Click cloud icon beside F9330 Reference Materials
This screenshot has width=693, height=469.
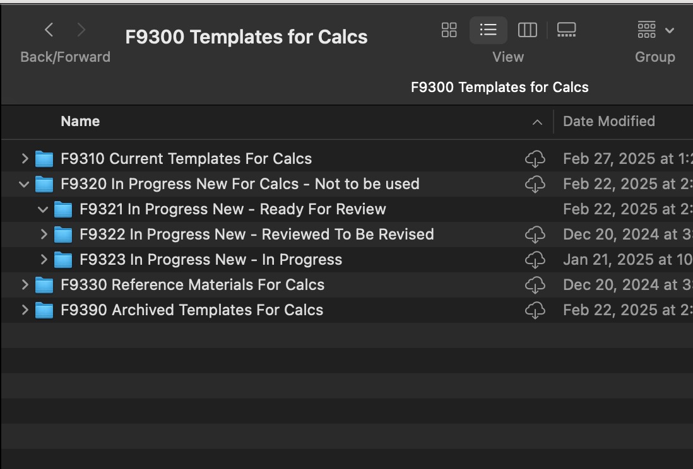pyautogui.click(x=535, y=285)
